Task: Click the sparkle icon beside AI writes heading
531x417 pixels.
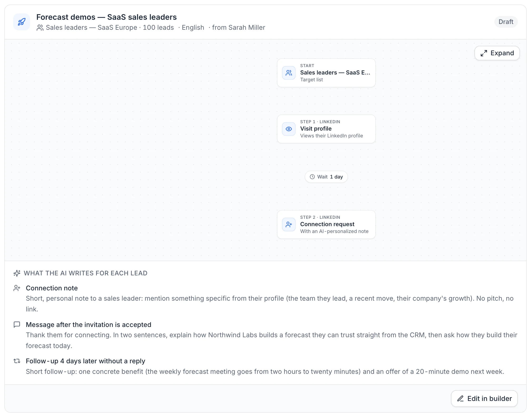Action: tap(17, 273)
